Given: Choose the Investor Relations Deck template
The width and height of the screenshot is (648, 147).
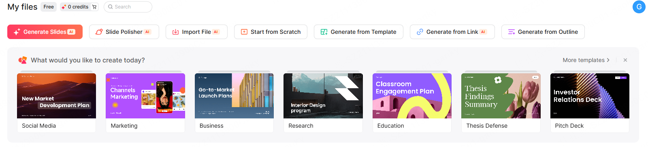Looking at the screenshot, I should (x=590, y=96).
